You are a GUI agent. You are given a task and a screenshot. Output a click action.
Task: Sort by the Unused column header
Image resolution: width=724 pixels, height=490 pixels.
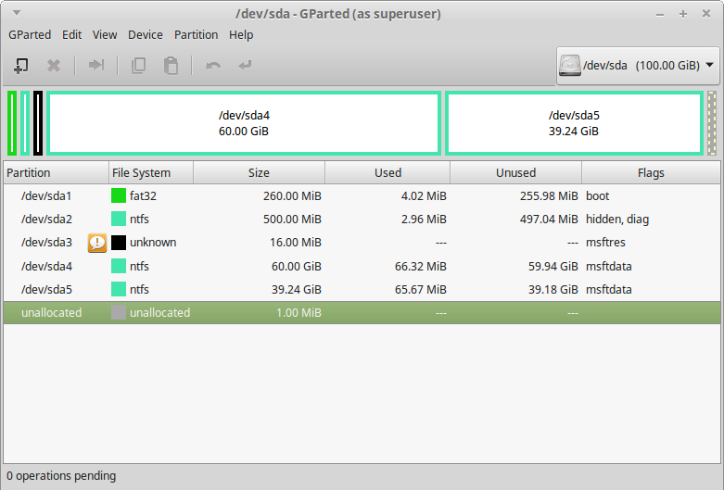pyautogui.click(x=515, y=172)
